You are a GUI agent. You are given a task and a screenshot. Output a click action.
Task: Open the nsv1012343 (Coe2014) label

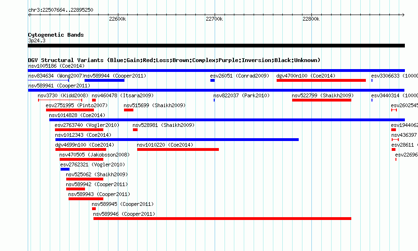(x=83, y=135)
